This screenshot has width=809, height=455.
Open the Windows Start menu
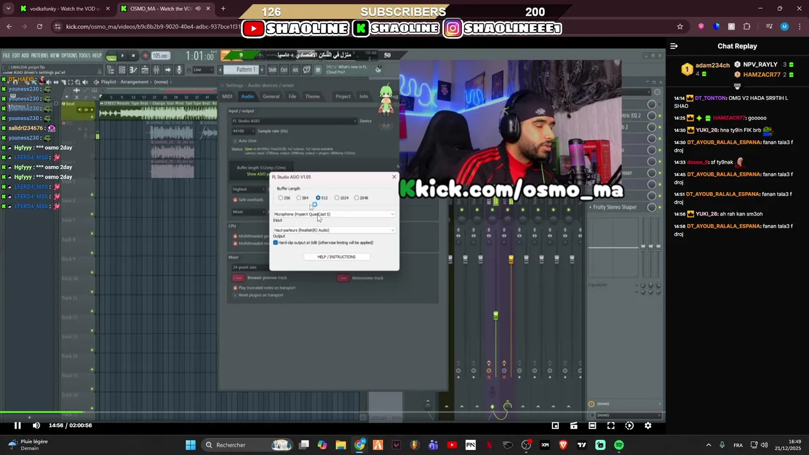pos(190,445)
